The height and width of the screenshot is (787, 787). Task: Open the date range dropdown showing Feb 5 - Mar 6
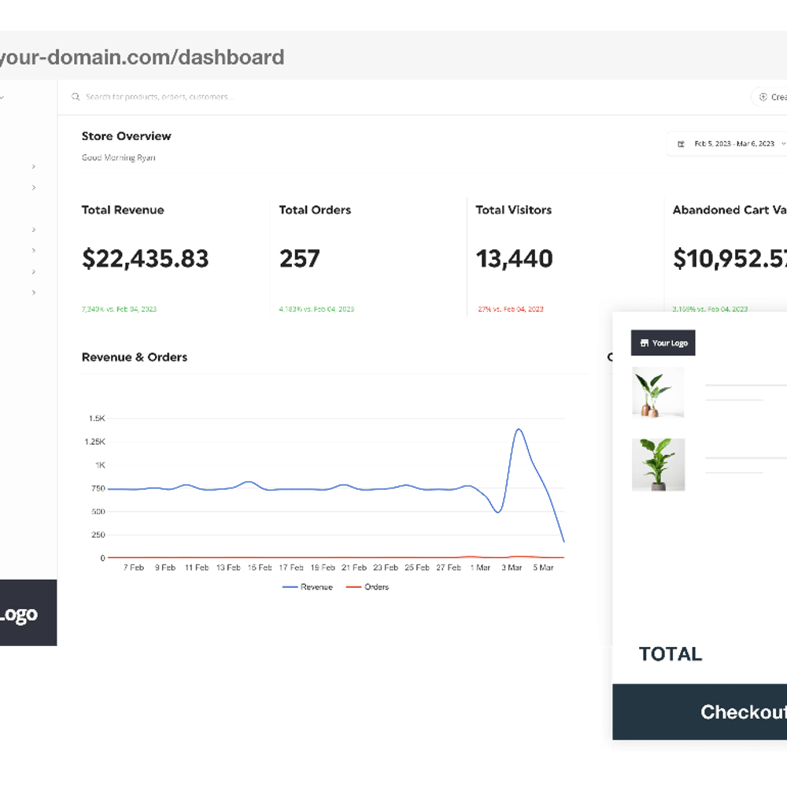point(730,143)
